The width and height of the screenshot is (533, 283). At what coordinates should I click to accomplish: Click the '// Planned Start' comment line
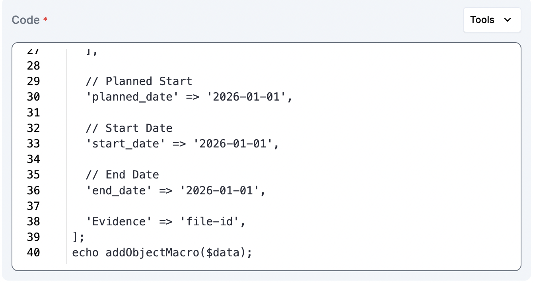pos(139,81)
